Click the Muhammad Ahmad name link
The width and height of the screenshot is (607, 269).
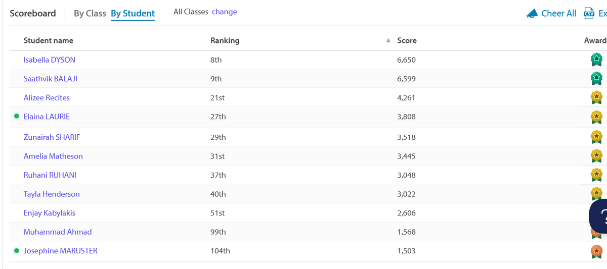click(x=58, y=232)
